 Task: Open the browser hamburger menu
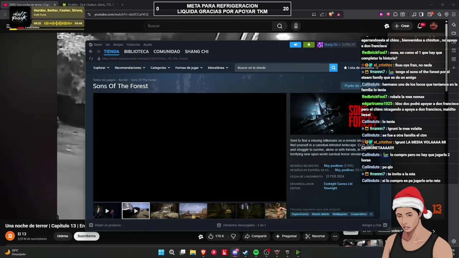pos(454,14)
